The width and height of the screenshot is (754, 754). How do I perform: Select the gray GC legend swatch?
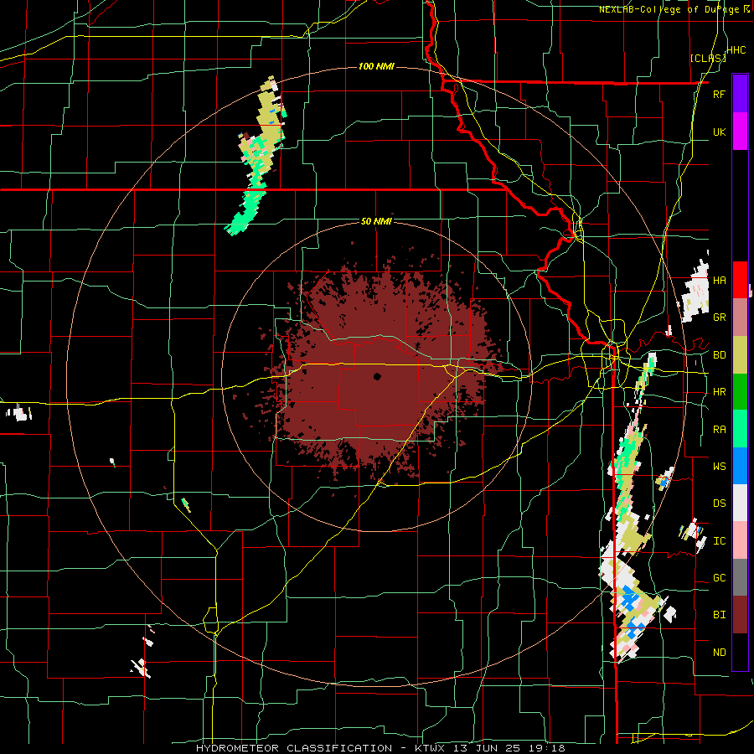pyautogui.click(x=740, y=577)
